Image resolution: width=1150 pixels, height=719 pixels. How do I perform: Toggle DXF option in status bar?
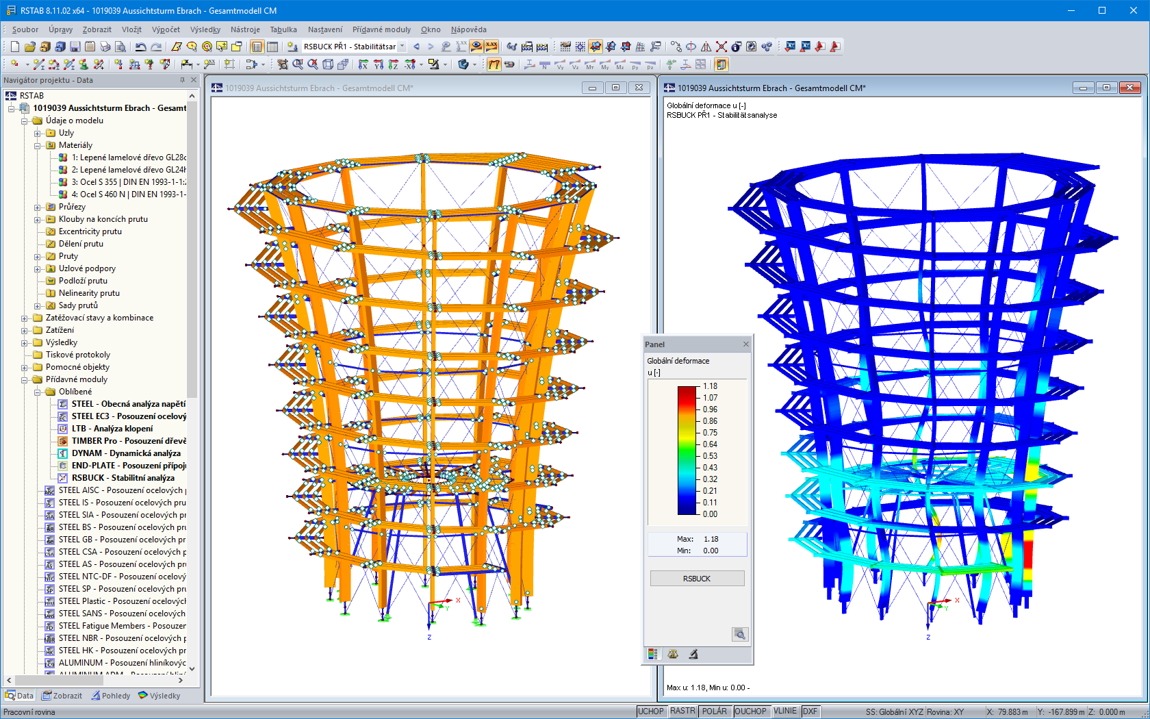click(x=810, y=711)
